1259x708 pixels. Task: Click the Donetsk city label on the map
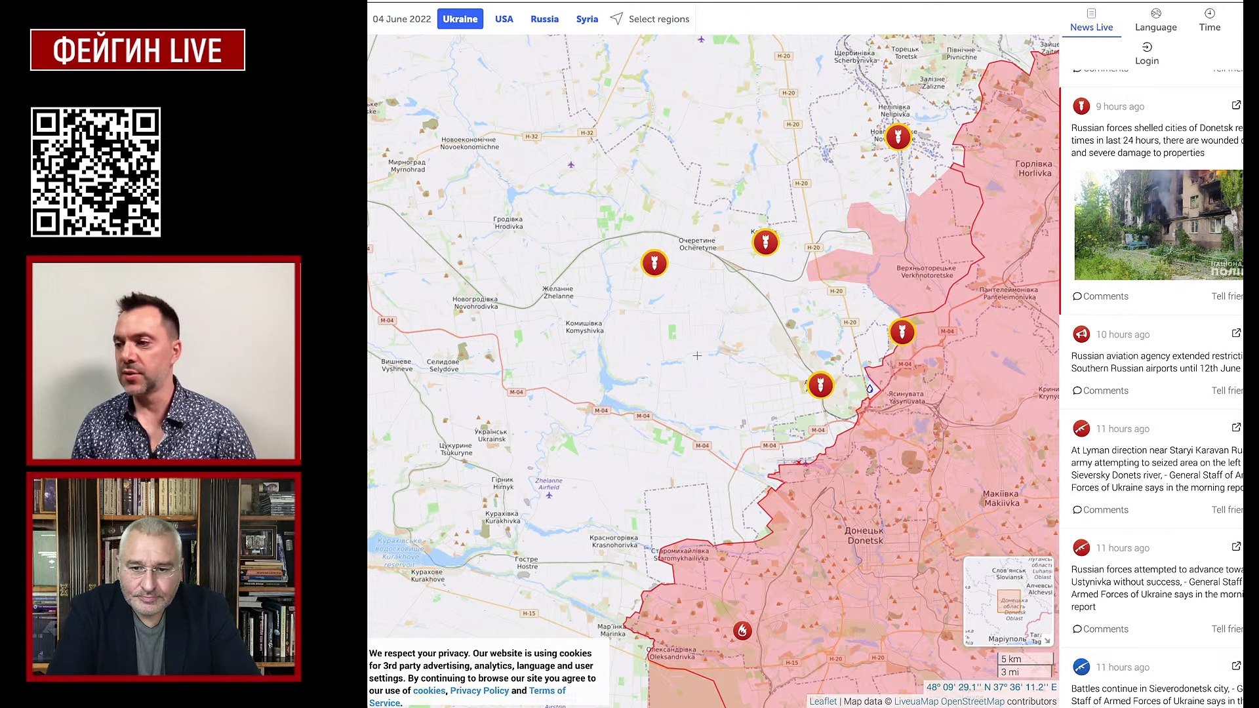tap(864, 536)
